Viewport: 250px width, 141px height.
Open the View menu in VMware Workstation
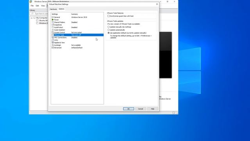tap(43, 6)
